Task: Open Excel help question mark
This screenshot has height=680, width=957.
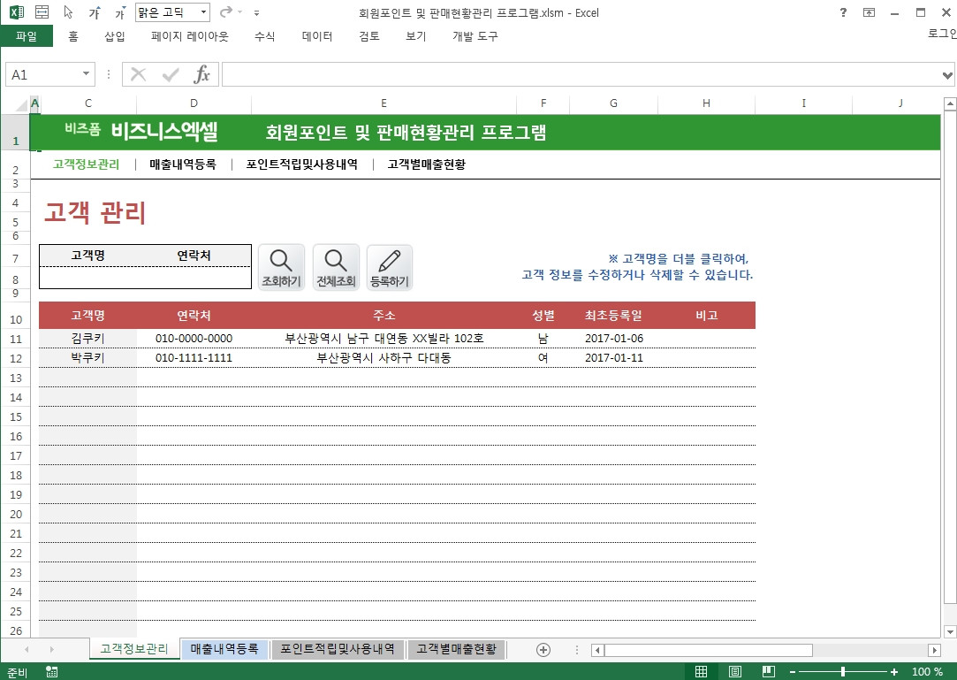Action: click(843, 12)
